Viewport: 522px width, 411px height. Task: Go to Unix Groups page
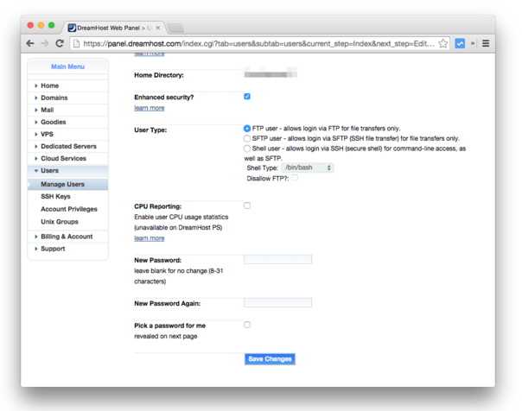point(61,221)
